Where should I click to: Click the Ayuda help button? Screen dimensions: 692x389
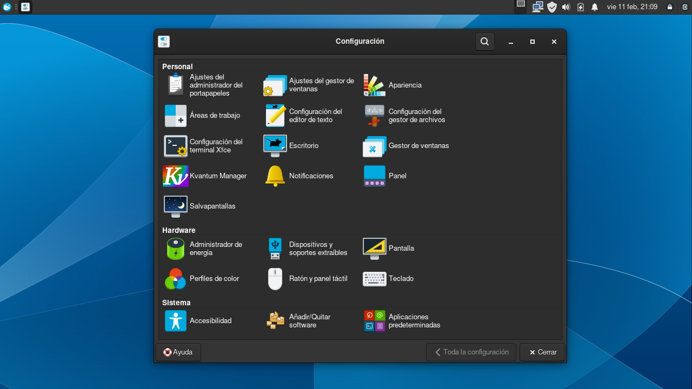point(178,352)
